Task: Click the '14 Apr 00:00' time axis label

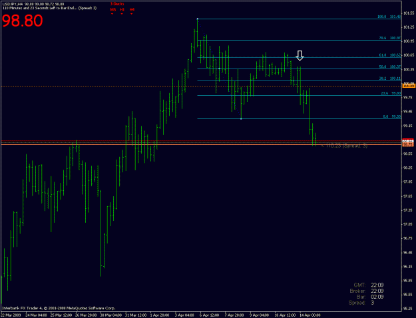Action: 310,315
